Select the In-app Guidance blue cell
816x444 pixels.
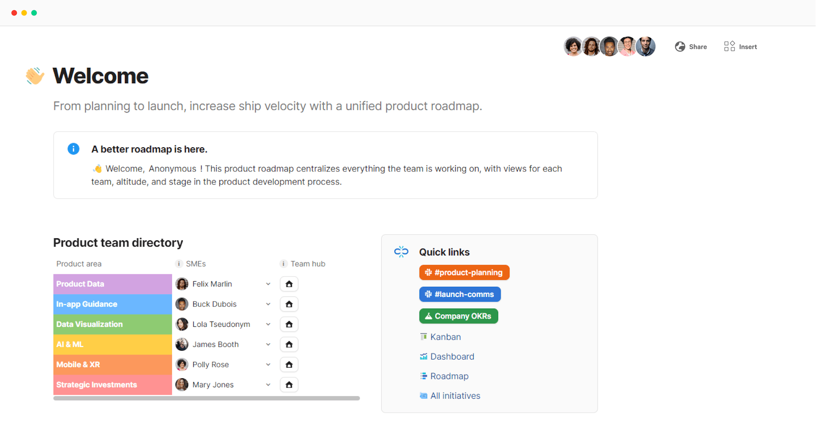tap(113, 304)
